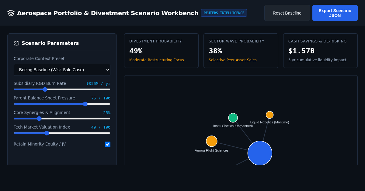This screenshot has height=191, width=365.
Task: Click the 'Liquid Robotics (Maritime)' label
Action: (270, 122)
